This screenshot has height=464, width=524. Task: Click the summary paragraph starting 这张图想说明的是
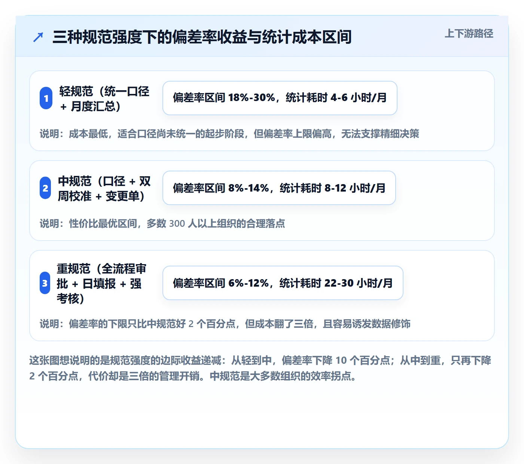tap(261, 368)
